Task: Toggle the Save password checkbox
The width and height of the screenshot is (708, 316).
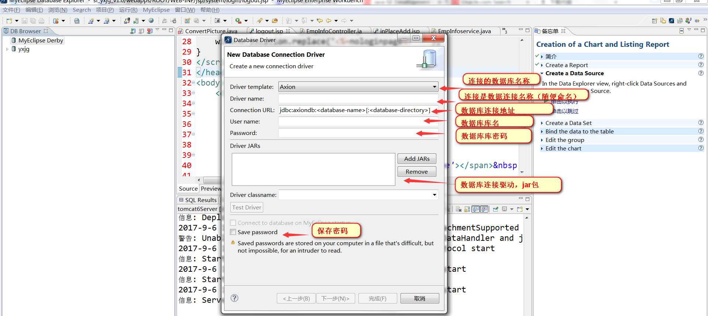Action: tap(233, 232)
